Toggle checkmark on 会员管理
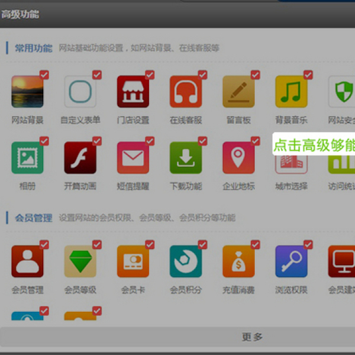The height and width of the screenshot is (355, 355). [44, 244]
